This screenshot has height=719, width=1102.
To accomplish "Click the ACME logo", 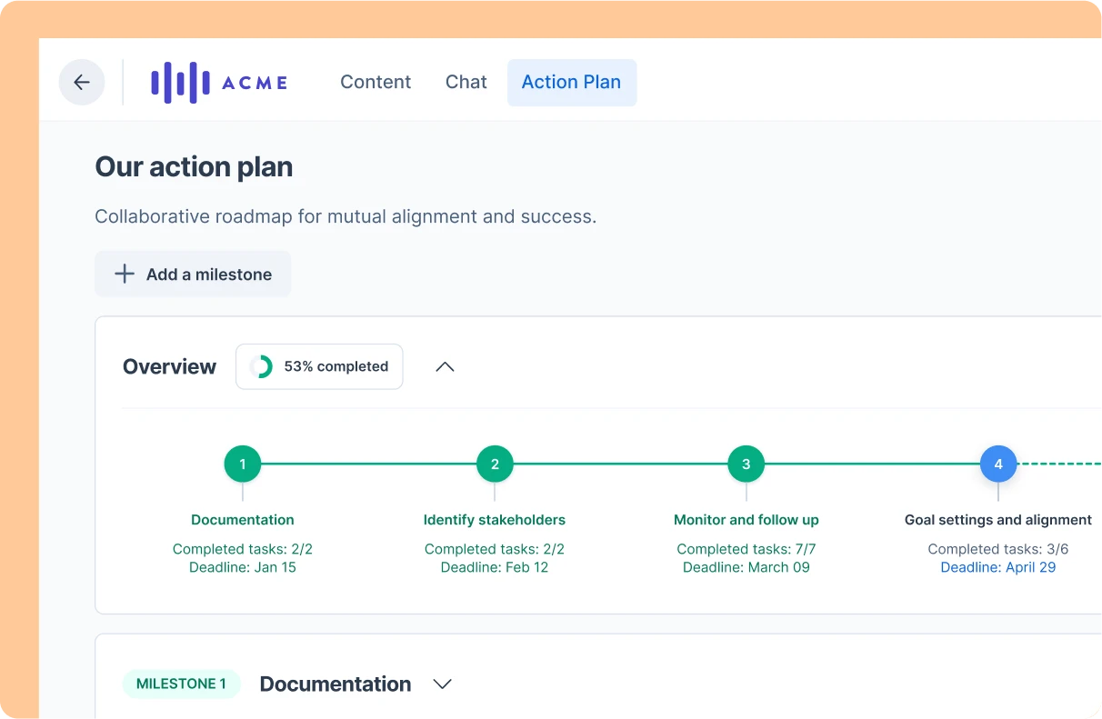I will pos(219,83).
